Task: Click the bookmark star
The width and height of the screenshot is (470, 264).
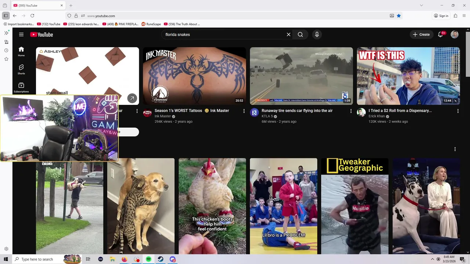Action: click(x=399, y=16)
